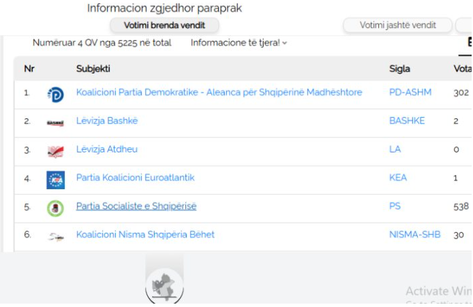Click the gray map icon at bottom
The image size is (473, 307).
[164, 286]
